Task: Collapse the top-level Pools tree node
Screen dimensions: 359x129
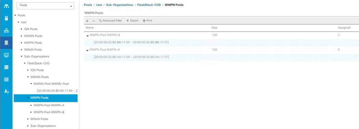Action: coord(15,15)
